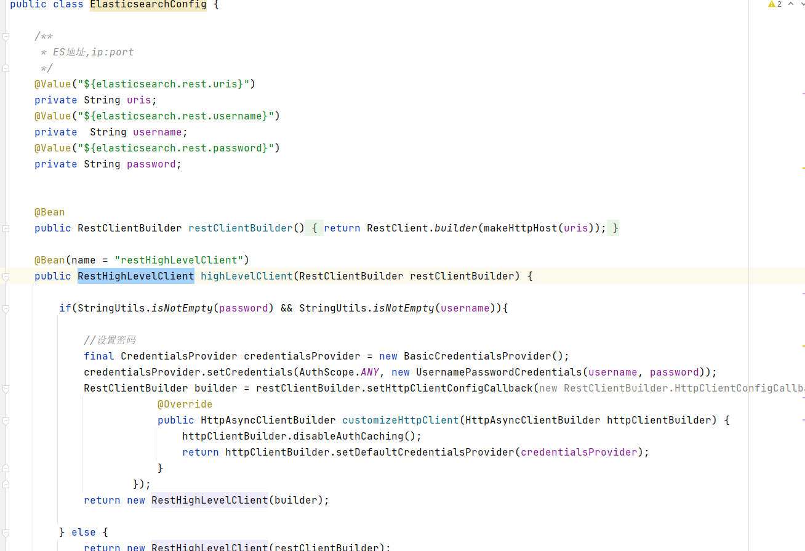Click first error-stripe mark beside the uris declaration line

(803, 93)
